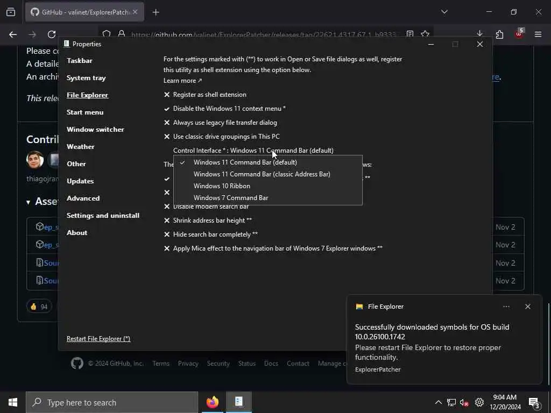551x413 pixels.
Task: Open GitHub footer Privacy link
Action: (188, 364)
